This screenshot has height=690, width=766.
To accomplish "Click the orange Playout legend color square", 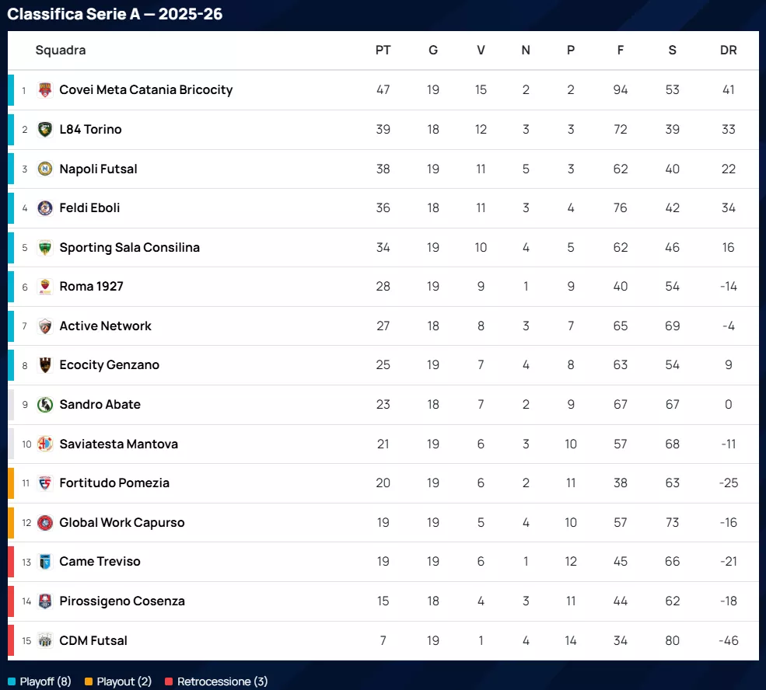I will click(x=89, y=682).
